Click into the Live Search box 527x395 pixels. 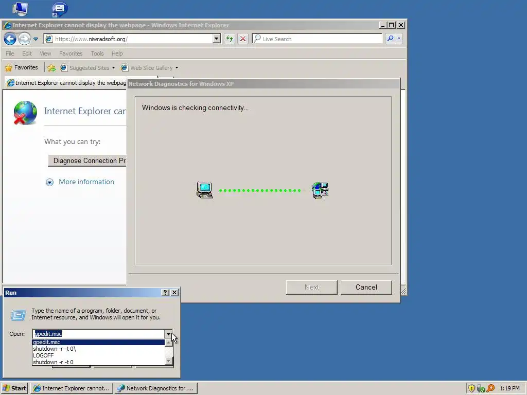322,39
